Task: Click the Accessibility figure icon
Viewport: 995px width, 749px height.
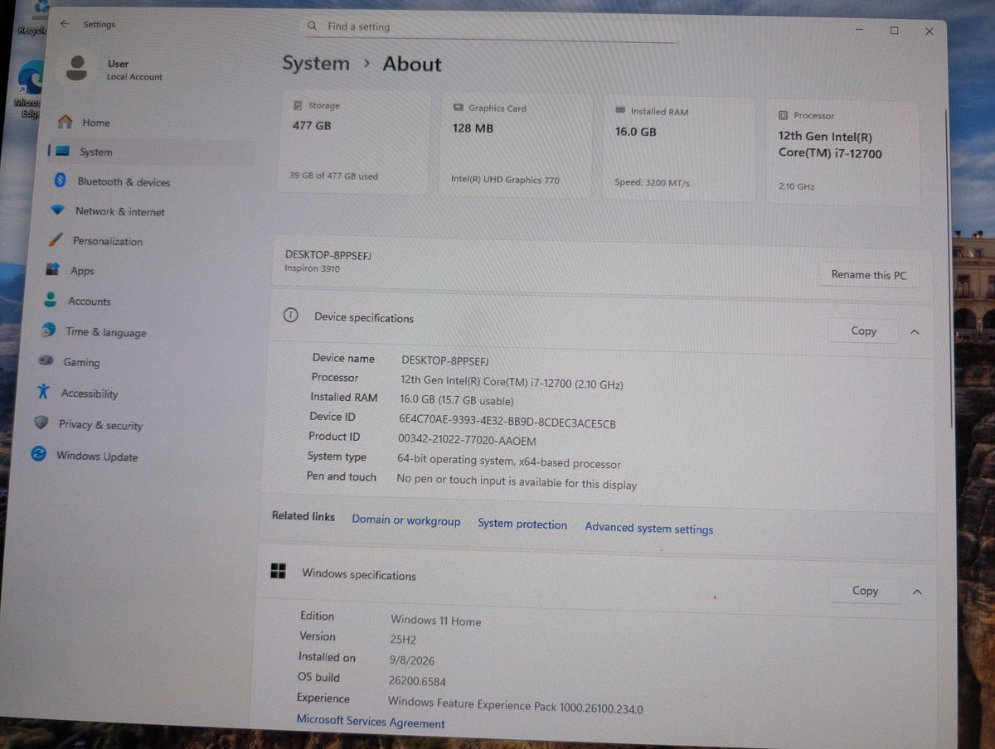Action: point(44,392)
